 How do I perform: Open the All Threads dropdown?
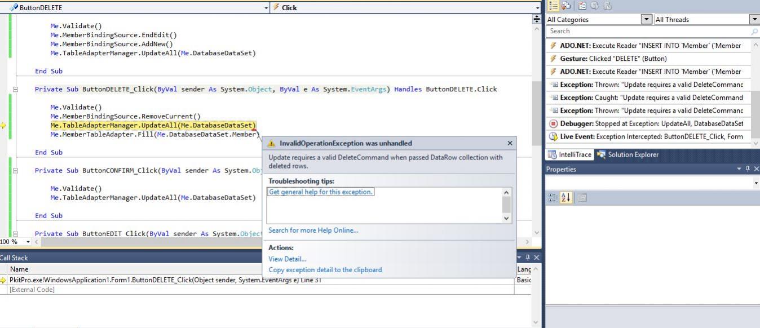pyautogui.click(x=754, y=20)
